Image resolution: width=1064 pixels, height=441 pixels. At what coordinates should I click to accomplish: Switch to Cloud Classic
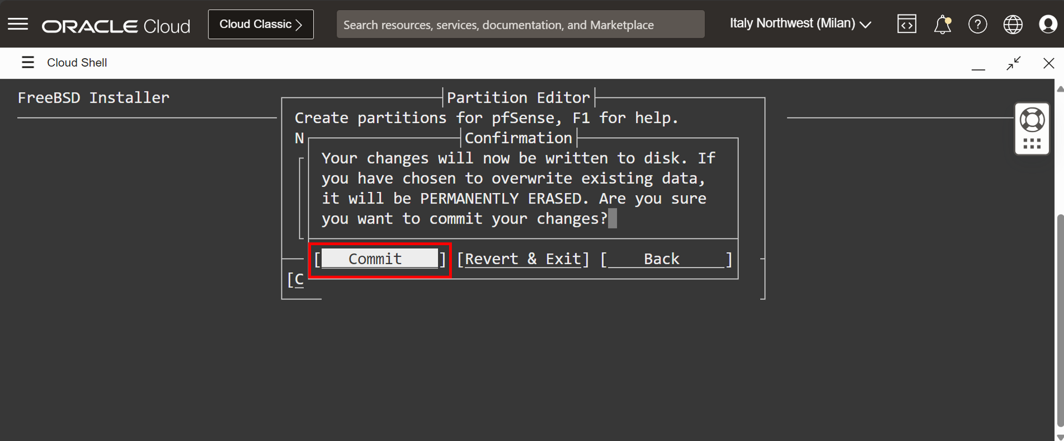(261, 24)
